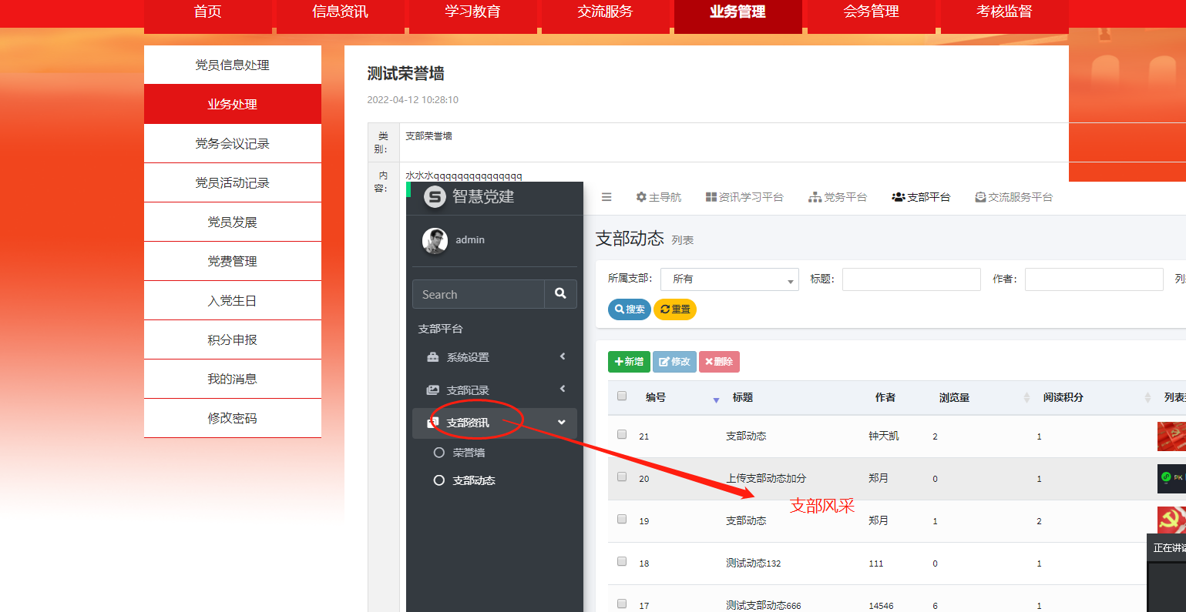Switch to 会务管理 top tab

pyautogui.click(x=871, y=12)
